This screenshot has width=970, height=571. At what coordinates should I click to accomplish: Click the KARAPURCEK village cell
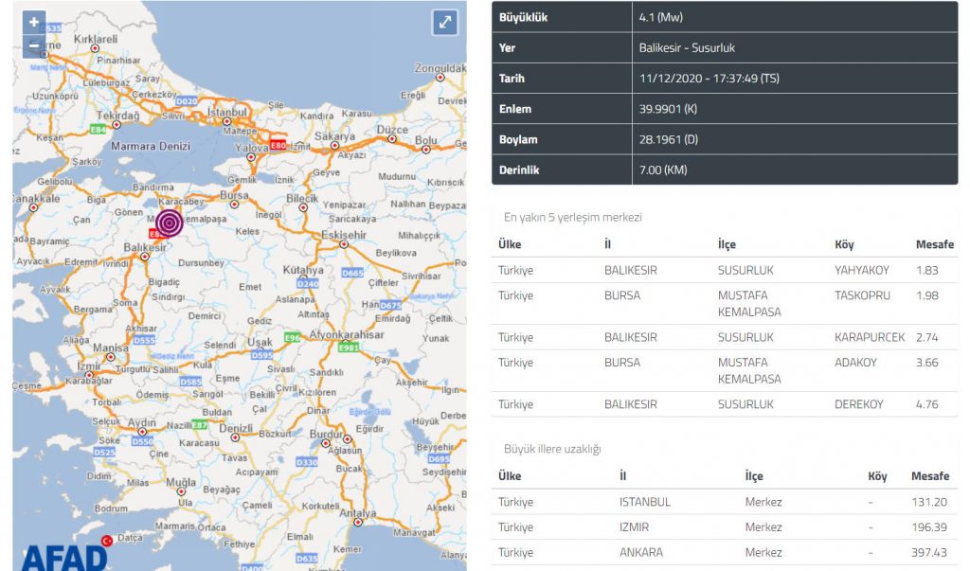870,338
